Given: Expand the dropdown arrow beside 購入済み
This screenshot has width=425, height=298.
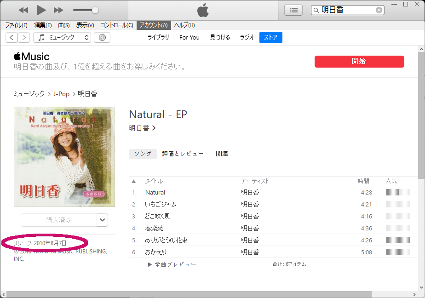Looking at the screenshot, I should [103, 220].
